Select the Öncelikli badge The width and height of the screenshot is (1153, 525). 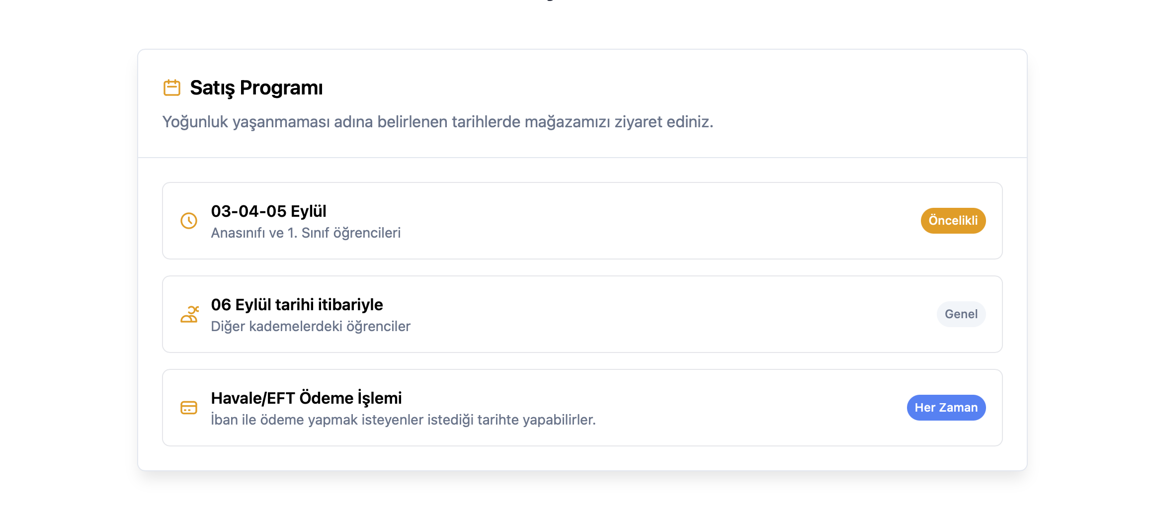953,221
